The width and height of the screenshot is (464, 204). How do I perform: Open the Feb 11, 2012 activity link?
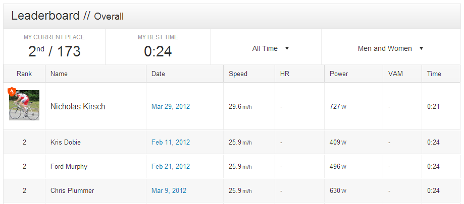(x=171, y=142)
